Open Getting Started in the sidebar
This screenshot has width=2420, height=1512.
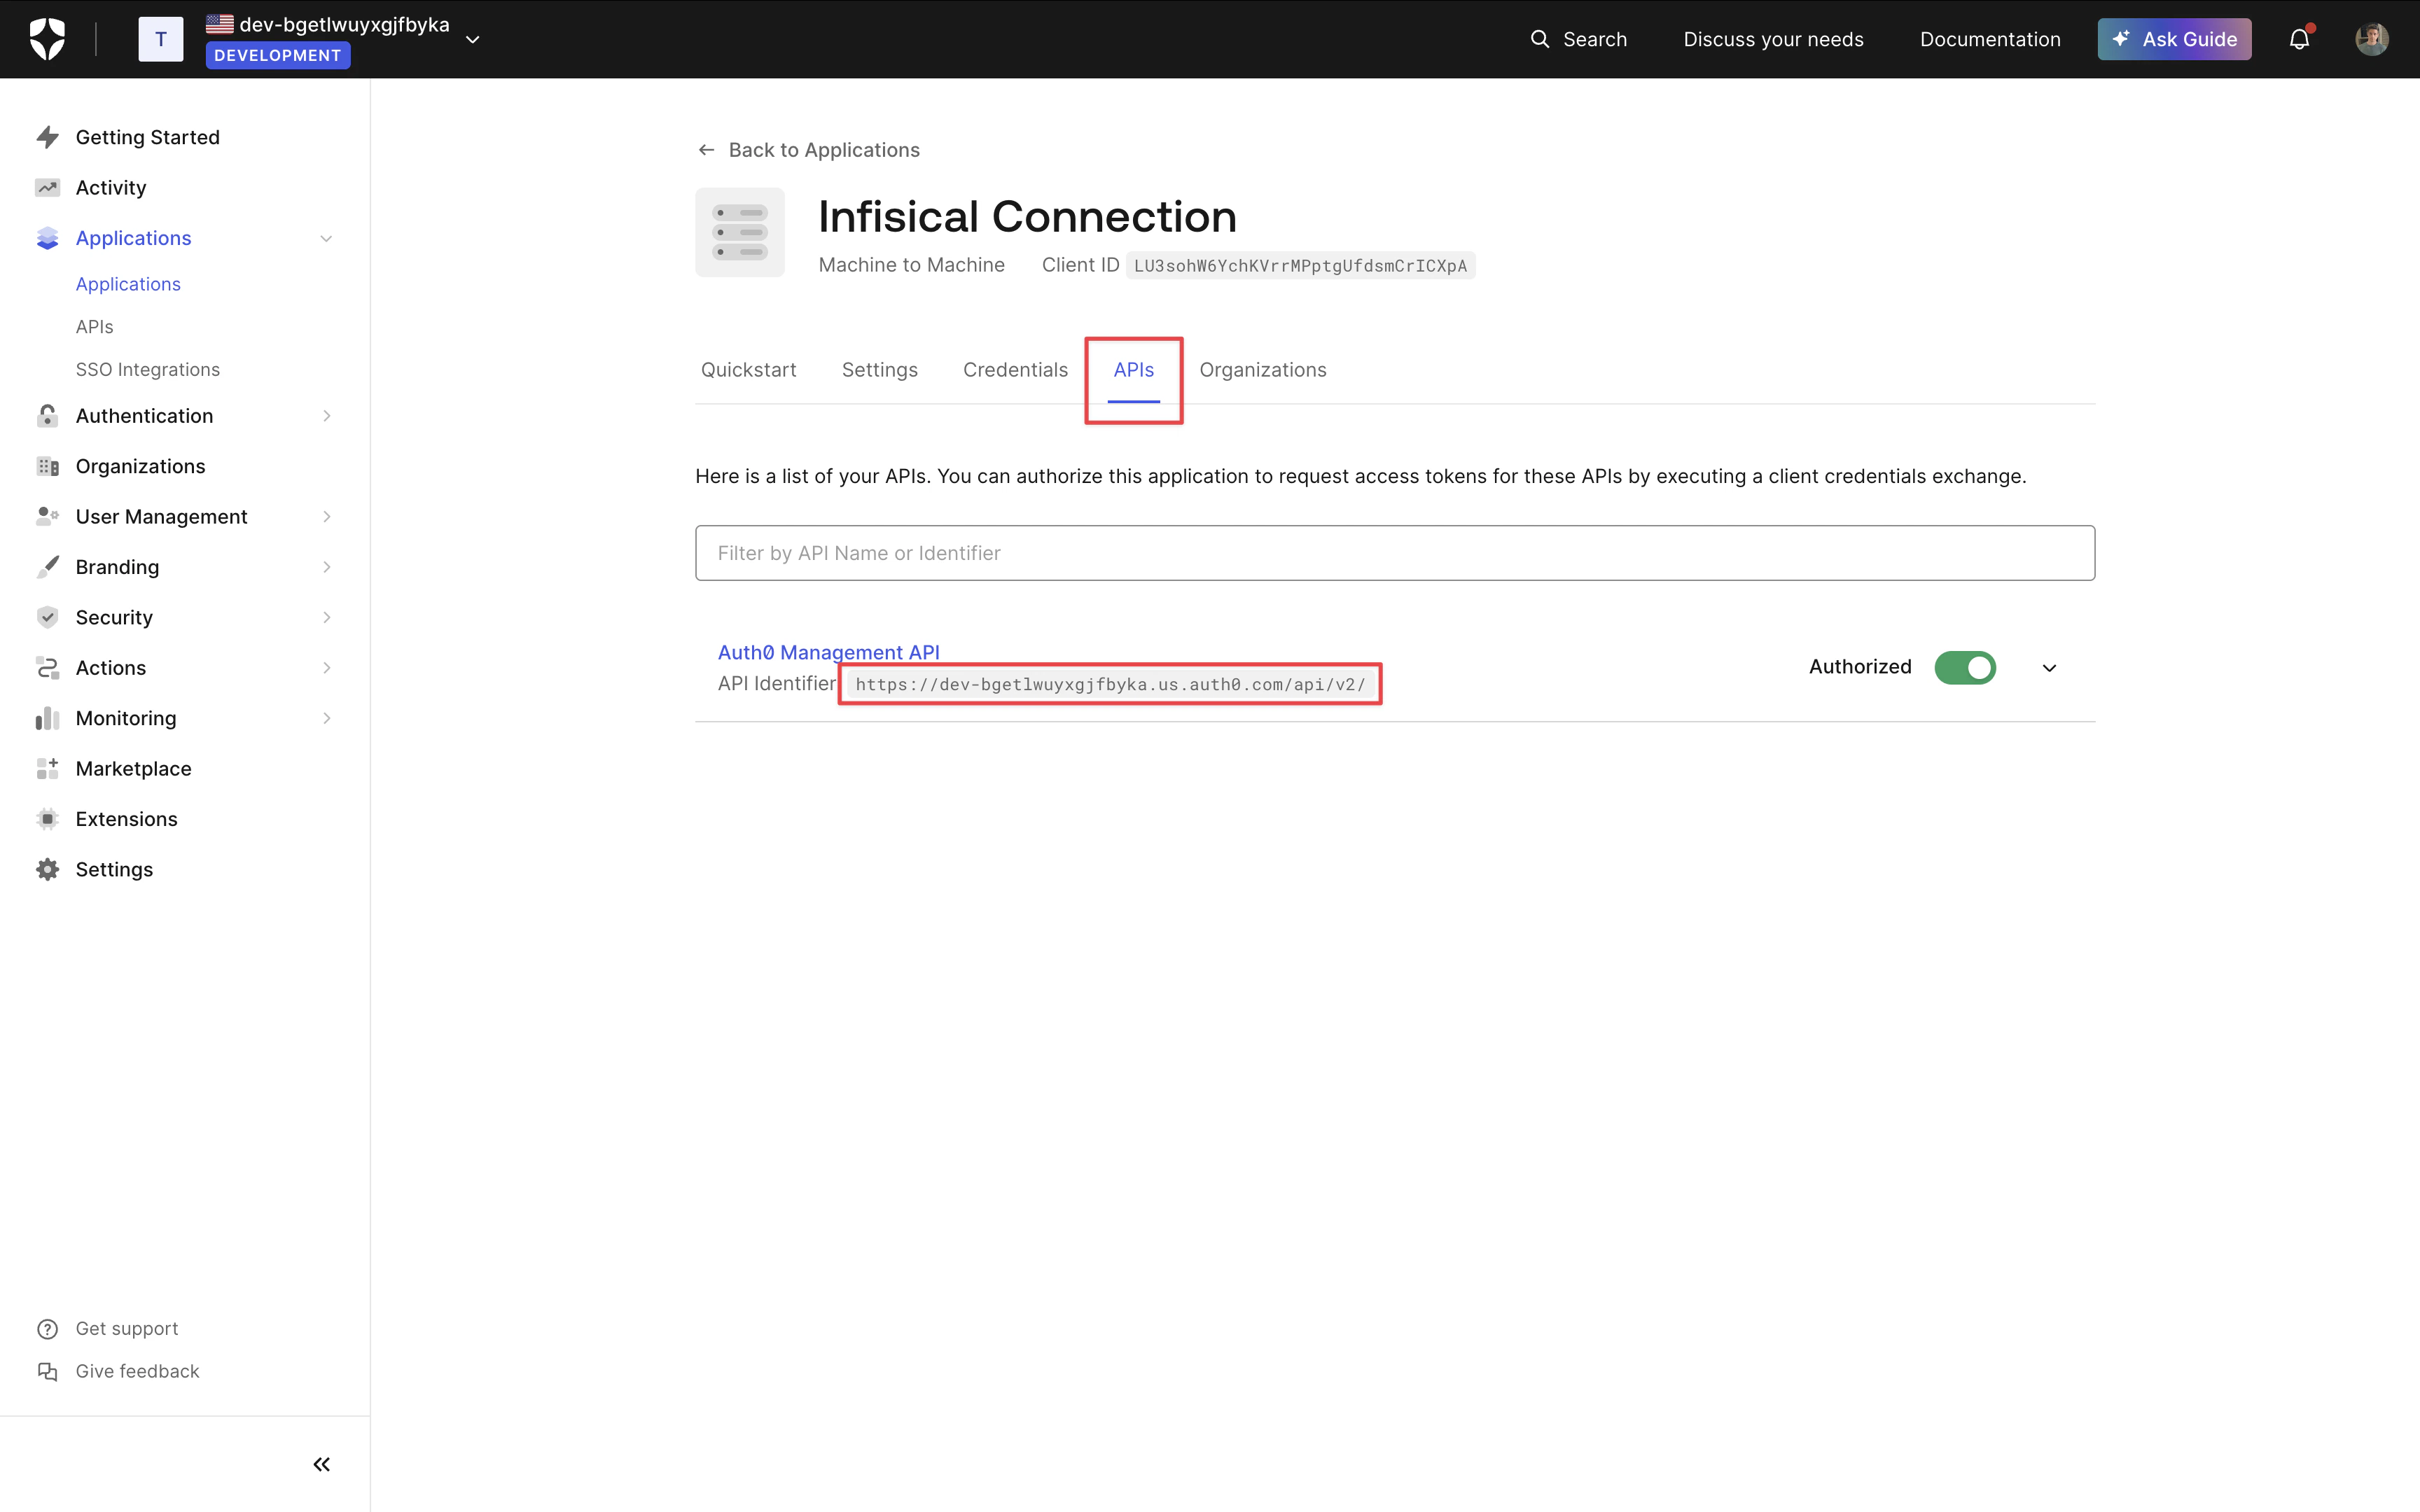(x=148, y=137)
